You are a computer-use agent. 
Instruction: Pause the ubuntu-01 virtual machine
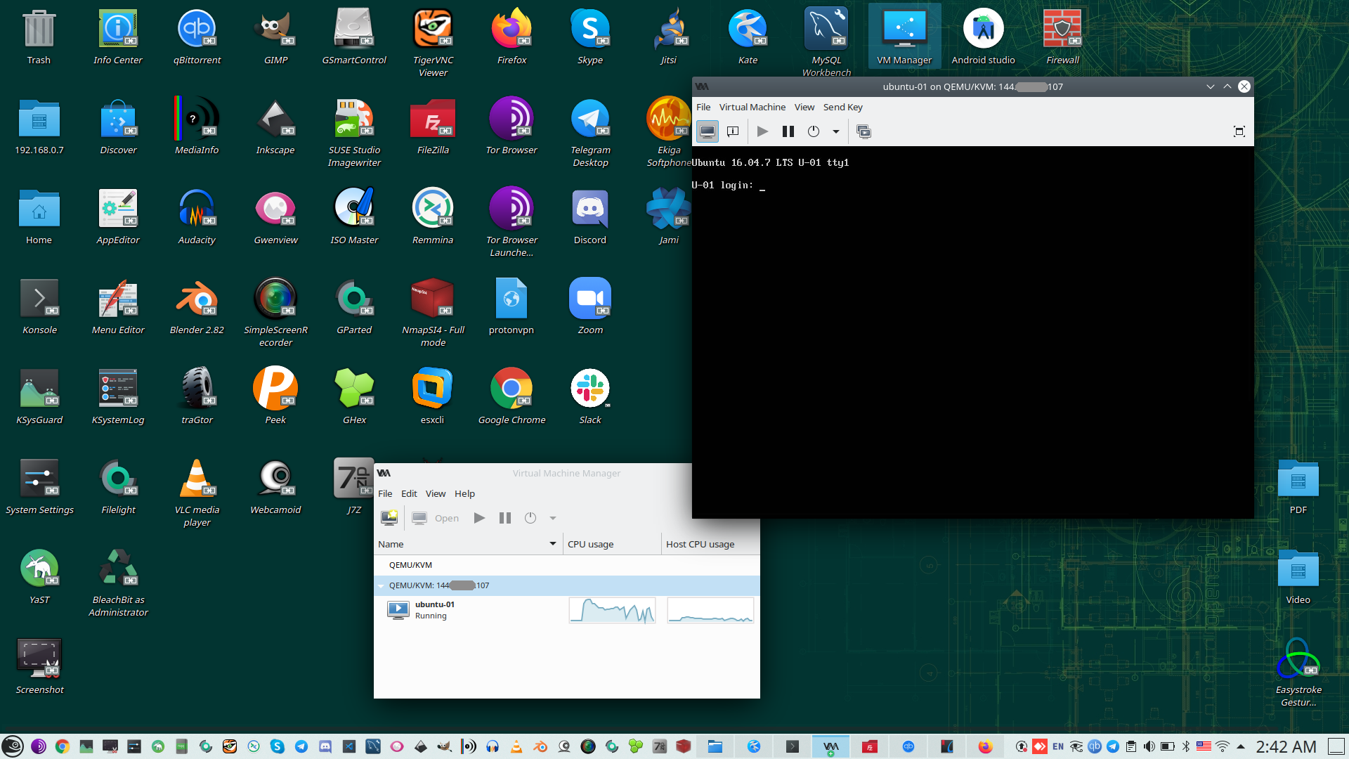coord(788,131)
